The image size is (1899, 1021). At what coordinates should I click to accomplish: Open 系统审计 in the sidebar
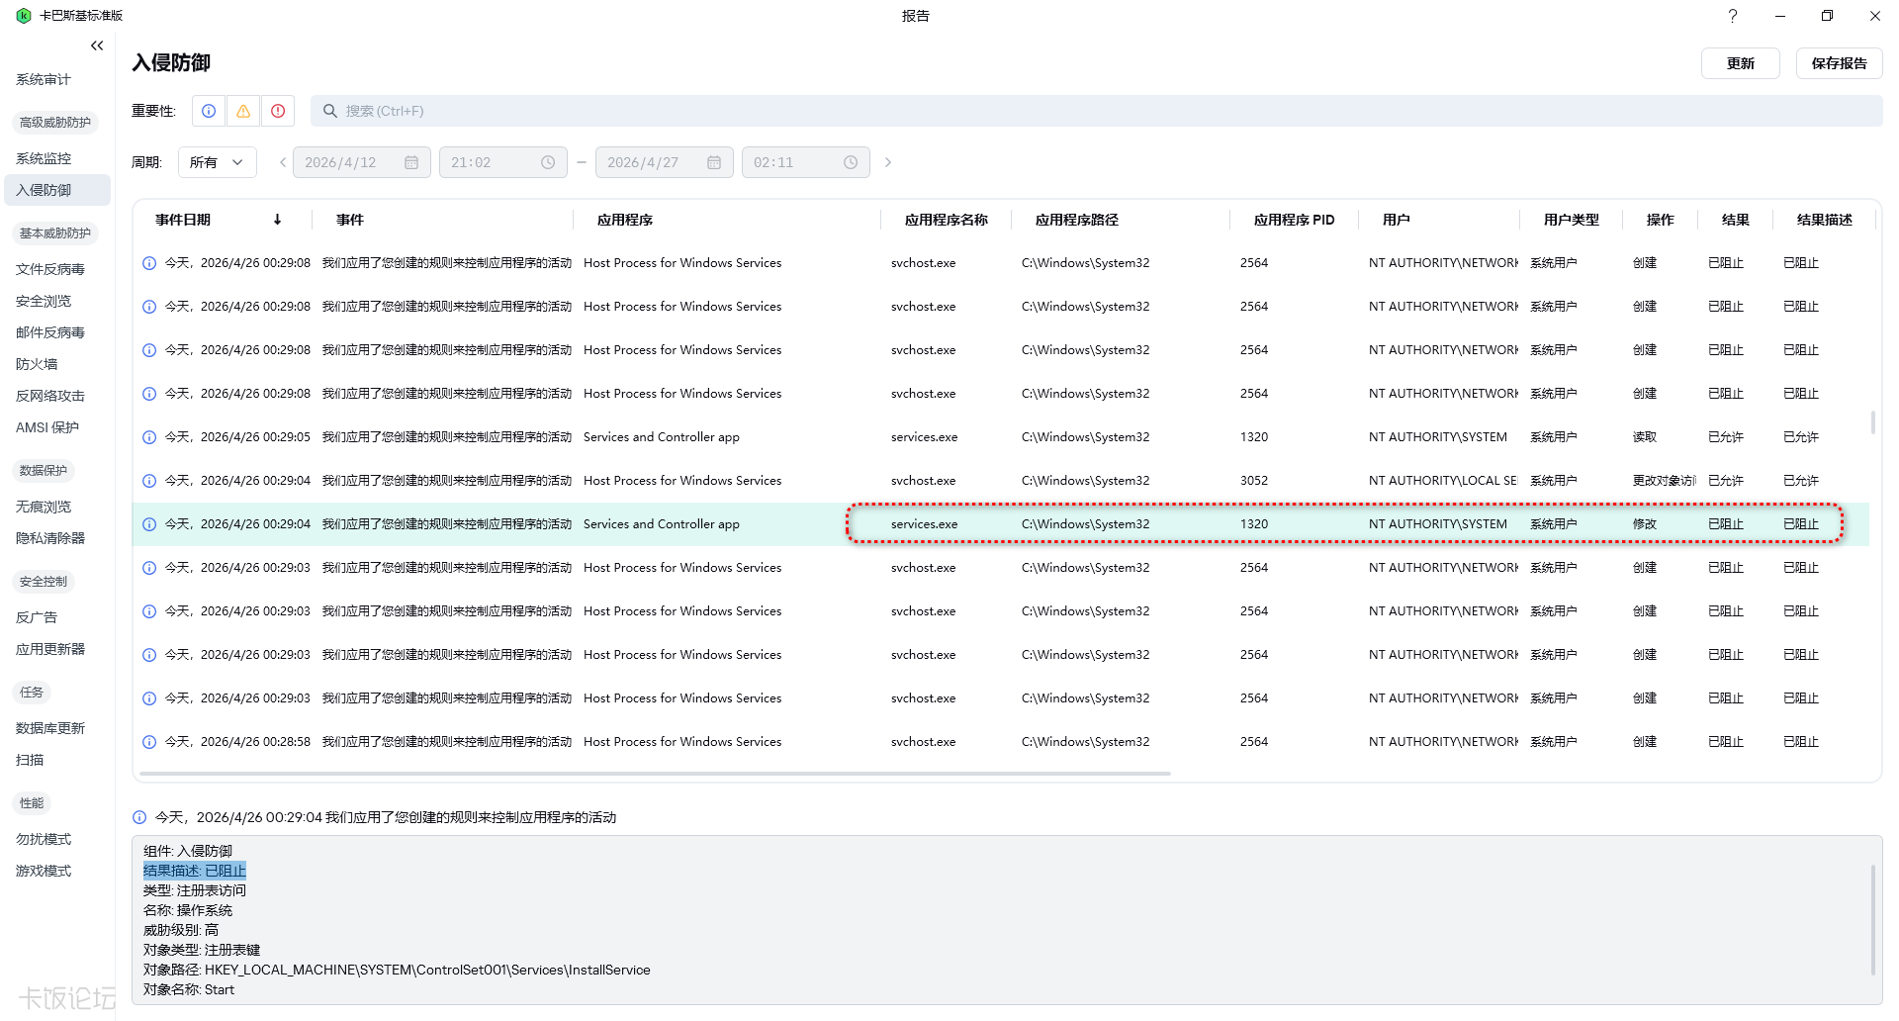click(44, 79)
